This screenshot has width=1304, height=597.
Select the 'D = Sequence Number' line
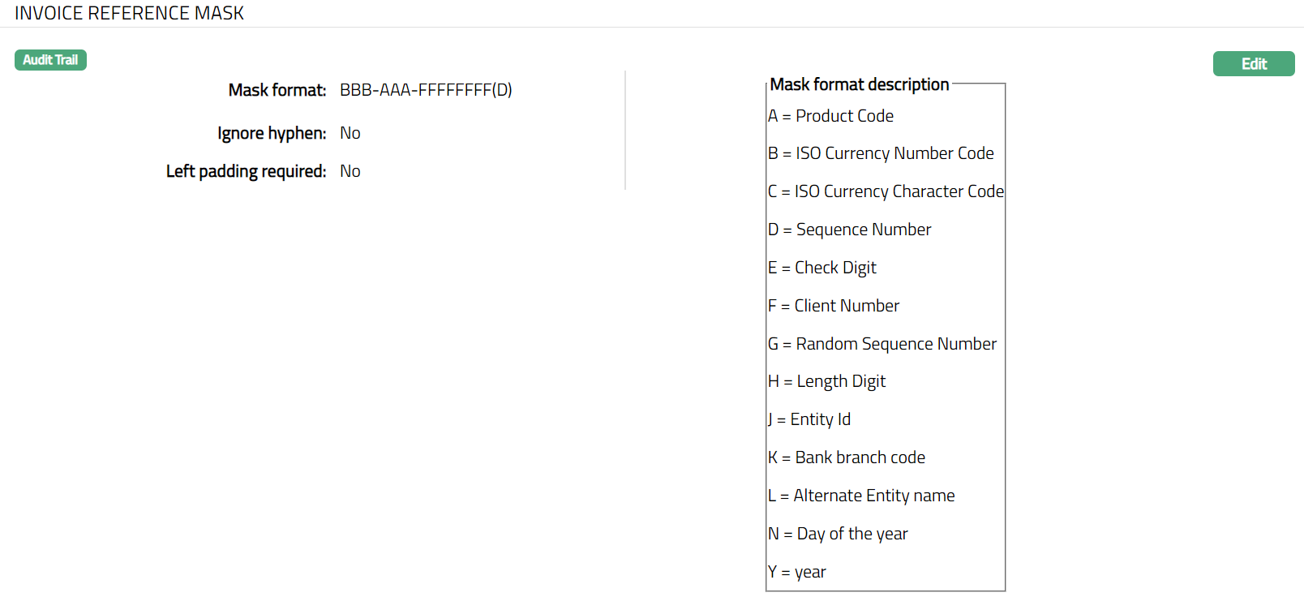tap(849, 230)
